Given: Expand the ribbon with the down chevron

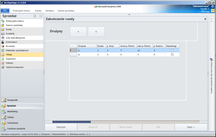Looking at the screenshot, I should [129, 14].
